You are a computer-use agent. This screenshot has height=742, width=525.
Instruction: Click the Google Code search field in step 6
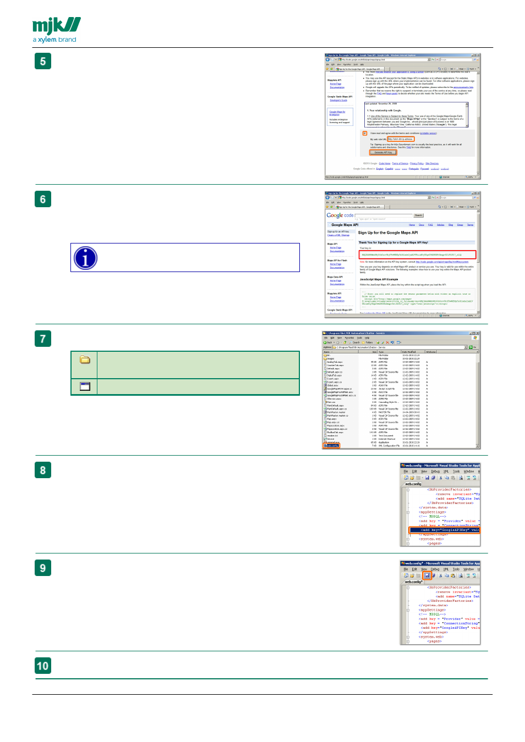tap(383, 215)
